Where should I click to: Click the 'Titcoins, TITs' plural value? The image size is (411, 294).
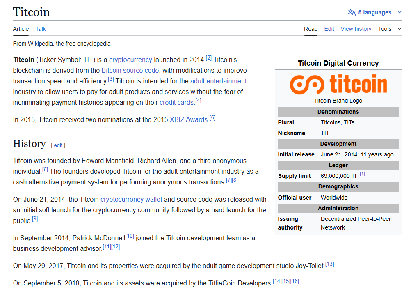[x=338, y=123]
